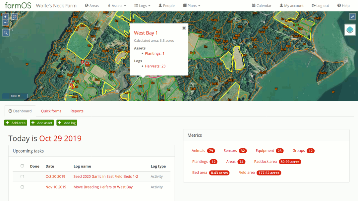The image size is (358, 201).
Task: Zoom out on the map
Action: [5, 23]
